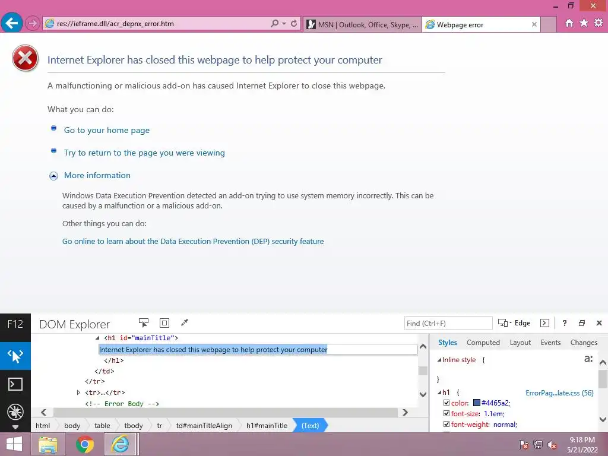This screenshot has width=608, height=456.
Task: Uncheck the font-size property checkbox
Action: [446, 413]
